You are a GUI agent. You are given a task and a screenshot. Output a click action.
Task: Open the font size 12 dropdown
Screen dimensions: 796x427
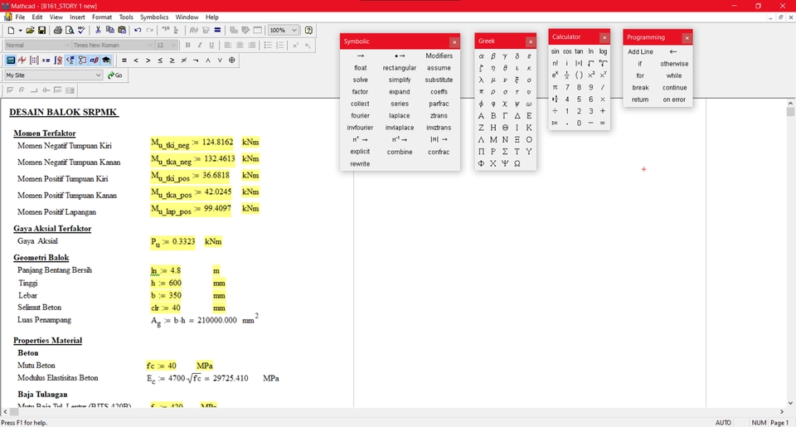pos(173,46)
